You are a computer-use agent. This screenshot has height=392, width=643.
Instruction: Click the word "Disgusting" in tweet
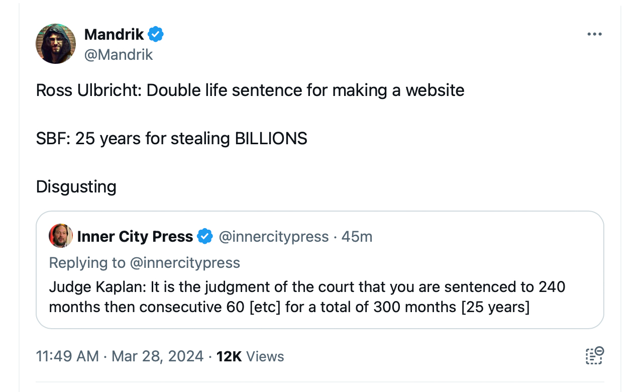[76, 187]
